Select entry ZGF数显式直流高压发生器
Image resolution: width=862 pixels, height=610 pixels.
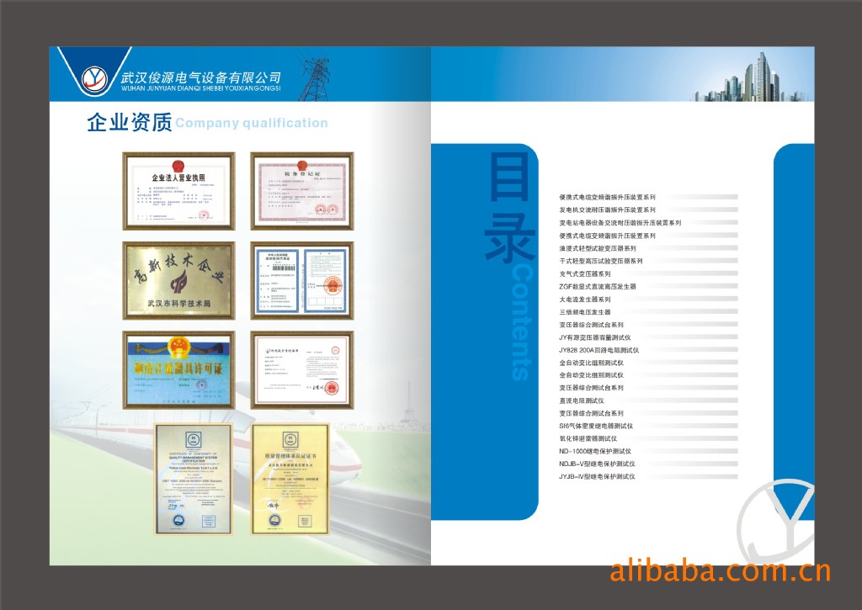point(598,286)
